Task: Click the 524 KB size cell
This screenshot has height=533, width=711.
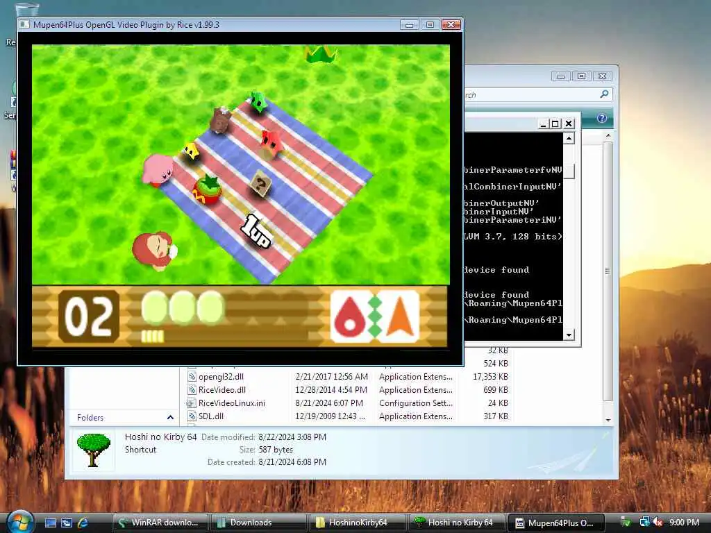Action: (496, 364)
